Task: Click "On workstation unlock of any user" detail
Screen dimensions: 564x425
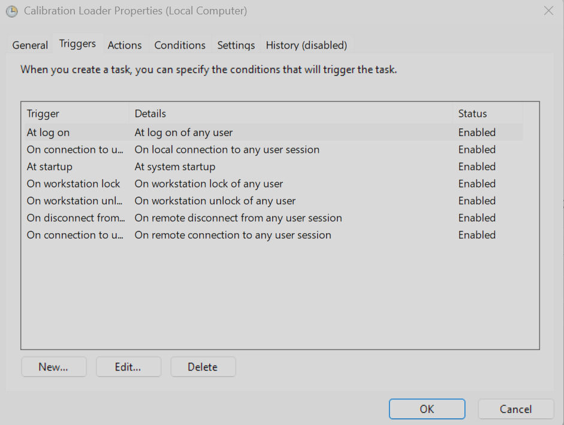Action: (x=215, y=201)
